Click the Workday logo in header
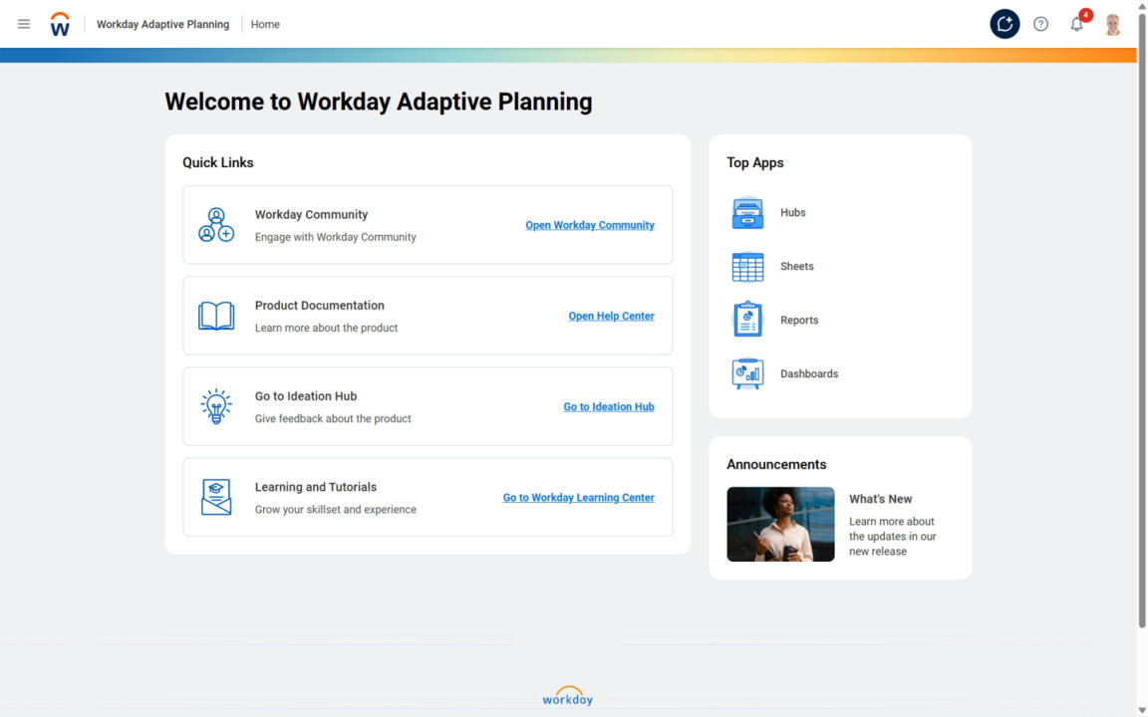1148x717 pixels. click(x=60, y=24)
